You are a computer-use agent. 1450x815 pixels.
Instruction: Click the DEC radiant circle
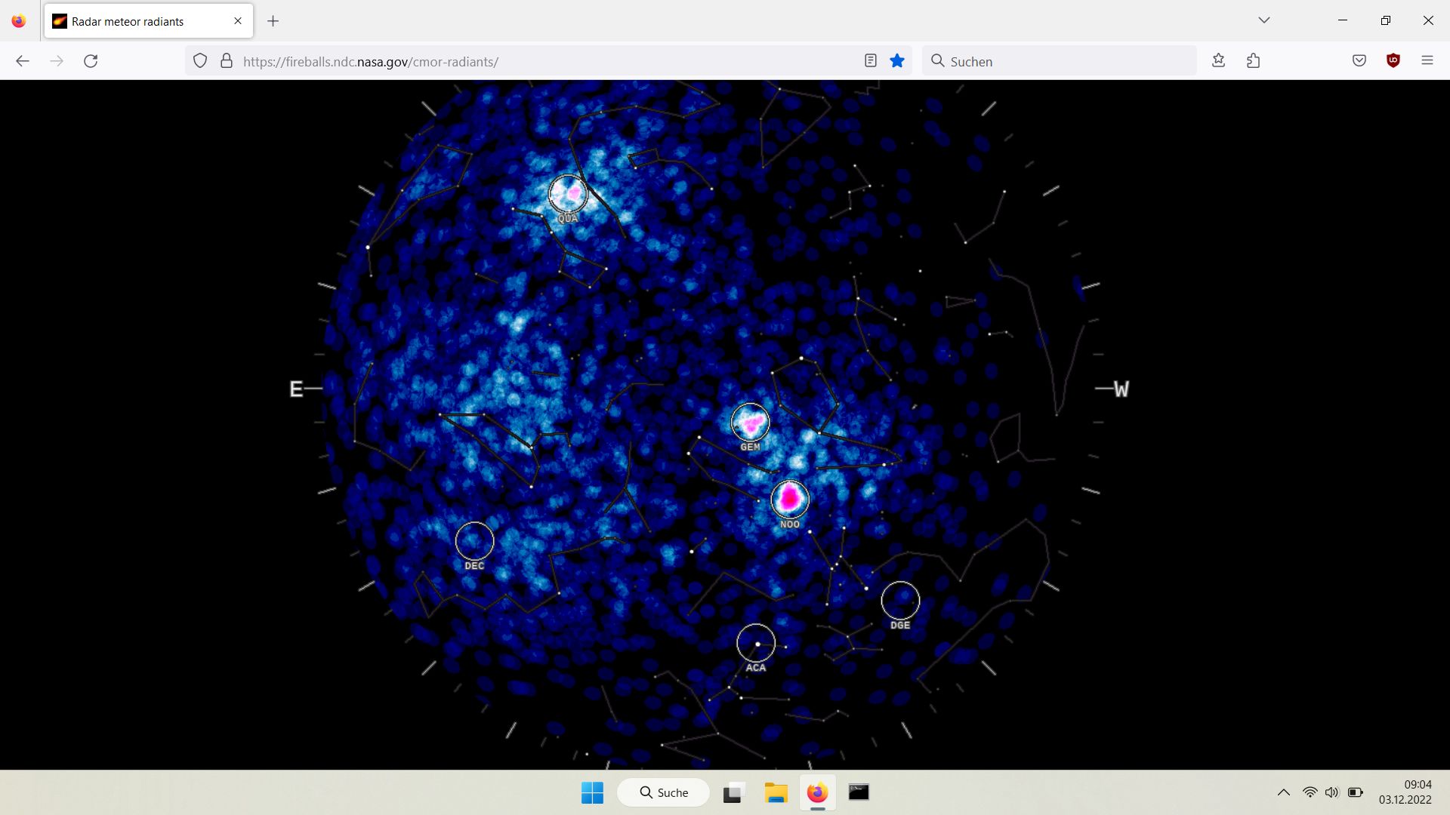pyautogui.click(x=475, y=541)
